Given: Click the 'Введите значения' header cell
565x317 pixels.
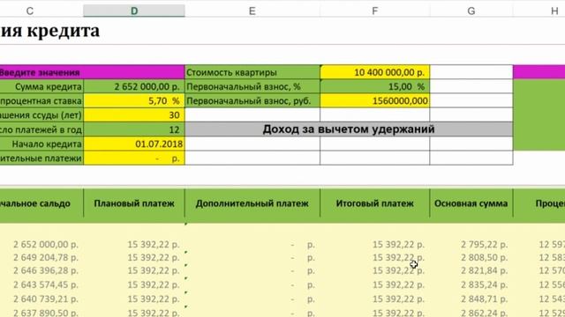Looking at the screenshot, I should point(92,72).
